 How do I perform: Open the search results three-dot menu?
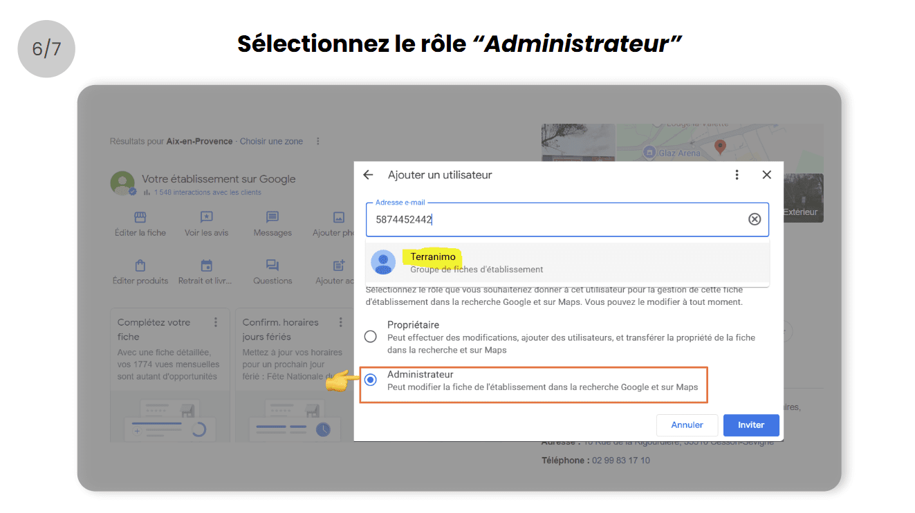coord(318,141)
